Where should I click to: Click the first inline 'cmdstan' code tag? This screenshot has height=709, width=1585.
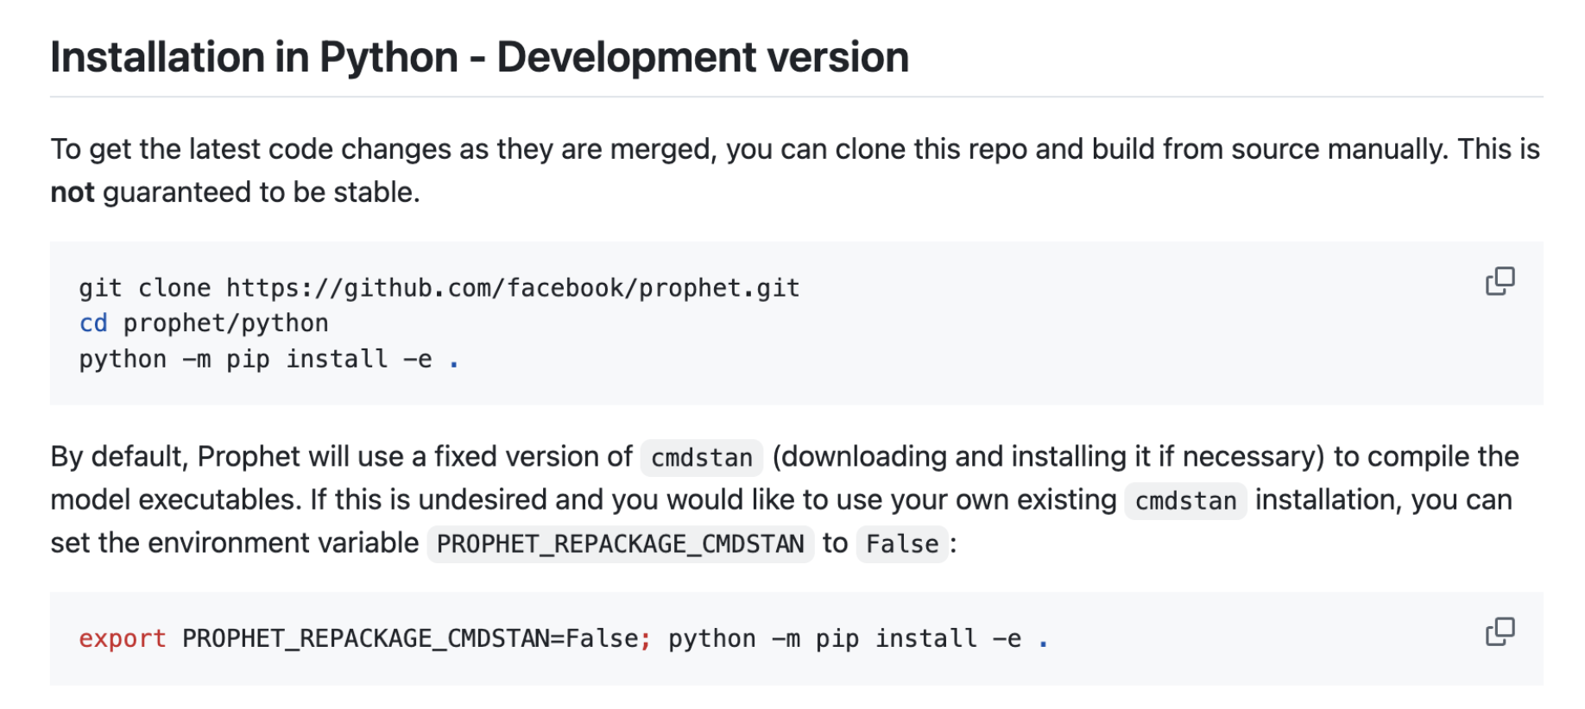click(701, 458)
